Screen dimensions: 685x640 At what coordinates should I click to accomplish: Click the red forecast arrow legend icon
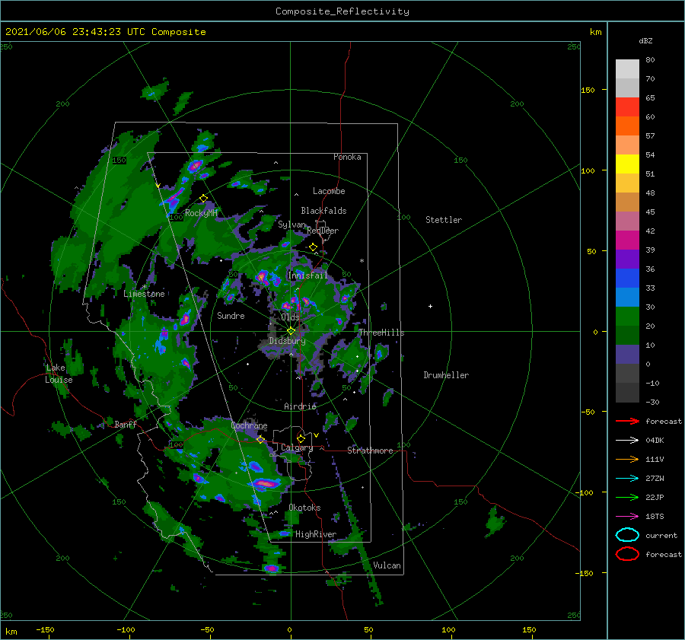tap(627, 421)
